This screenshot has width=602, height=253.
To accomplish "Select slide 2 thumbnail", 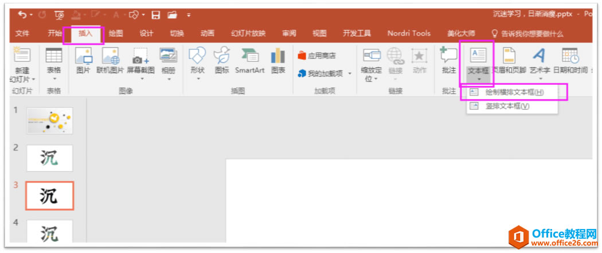I will tap(49, 158).
